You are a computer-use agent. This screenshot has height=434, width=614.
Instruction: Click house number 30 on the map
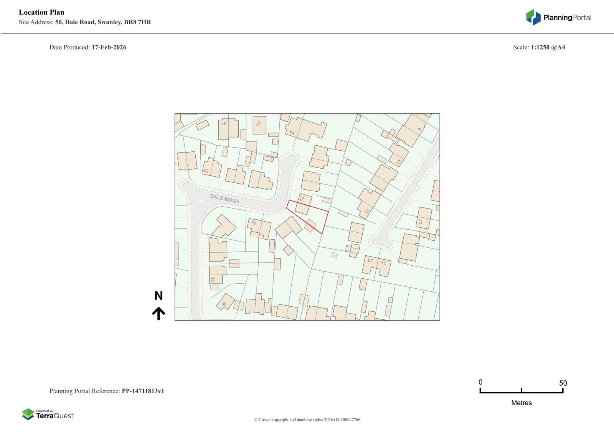224,304
